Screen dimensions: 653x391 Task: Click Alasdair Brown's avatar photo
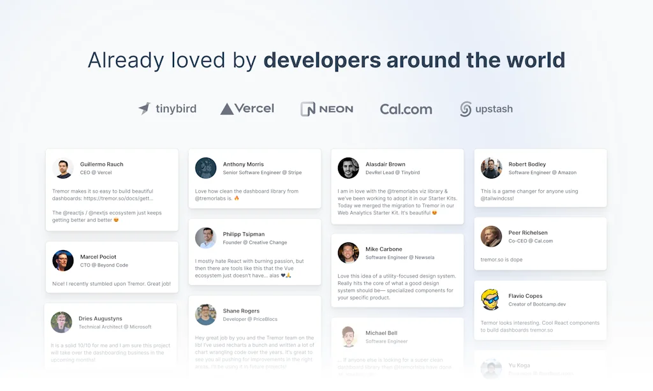348,168
